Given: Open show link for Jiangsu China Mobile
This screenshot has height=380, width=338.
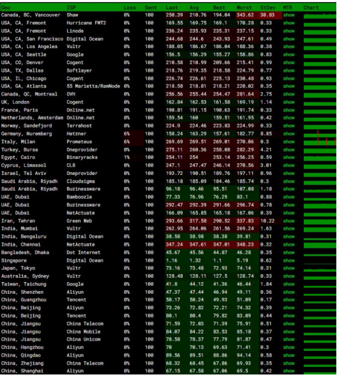Looking at the screenshot, I should pyautogui.click(x=289, y=332).
